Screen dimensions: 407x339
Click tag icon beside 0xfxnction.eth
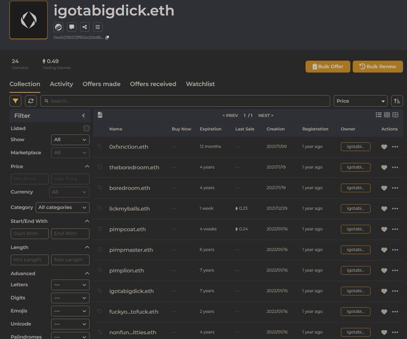pos(100,147)
